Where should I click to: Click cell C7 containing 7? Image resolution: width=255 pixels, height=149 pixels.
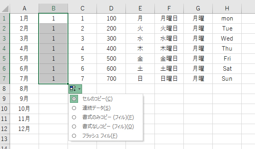point(82,79)
